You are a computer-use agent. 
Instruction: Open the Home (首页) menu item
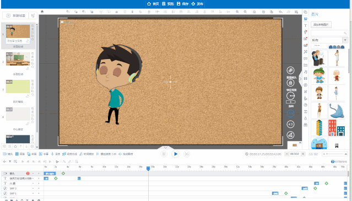[153, 4]
